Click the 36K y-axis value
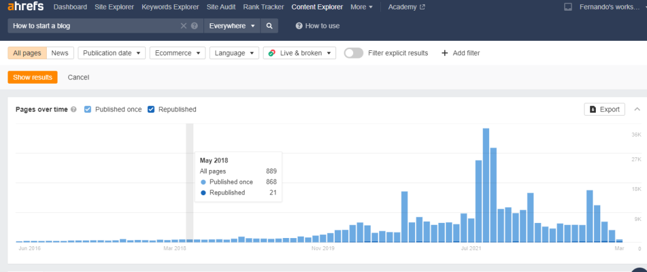Screen dimensions: 647x272 pyautogui.click(x=637, y=135)
